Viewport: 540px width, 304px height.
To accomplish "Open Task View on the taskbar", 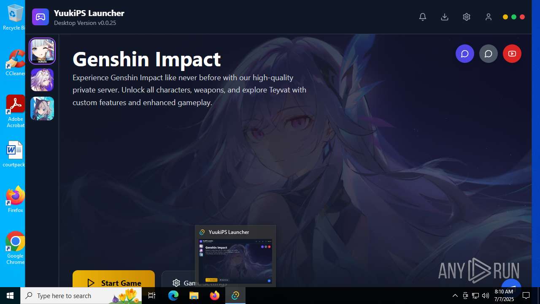I will click(x=152, y=296).
